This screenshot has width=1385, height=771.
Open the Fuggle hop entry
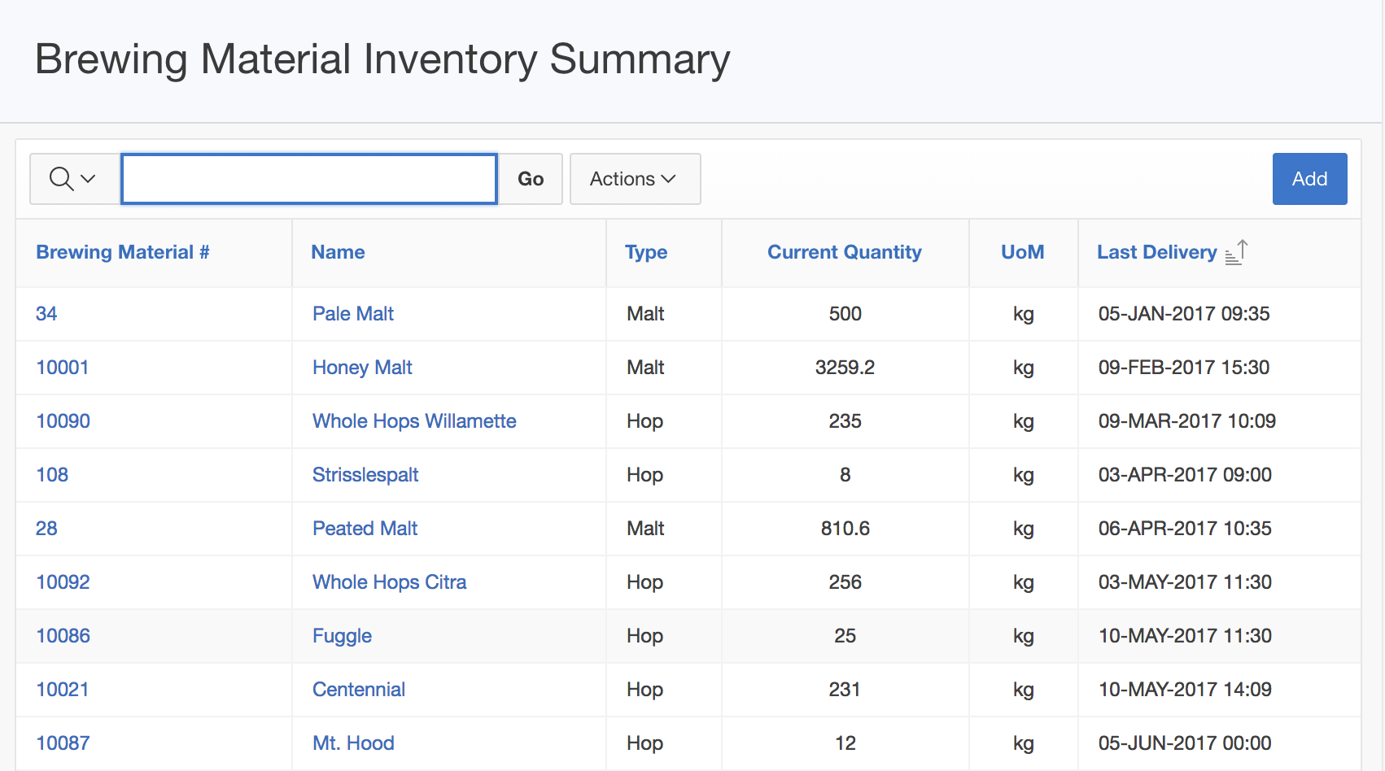[x=342, y=636]
